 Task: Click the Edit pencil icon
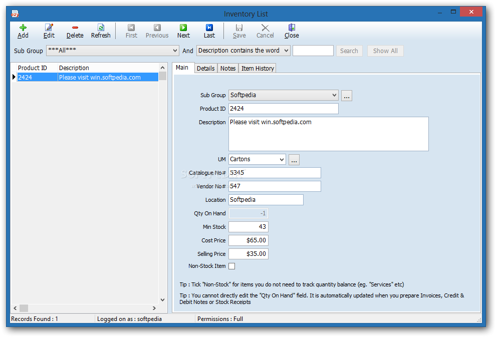49,28
